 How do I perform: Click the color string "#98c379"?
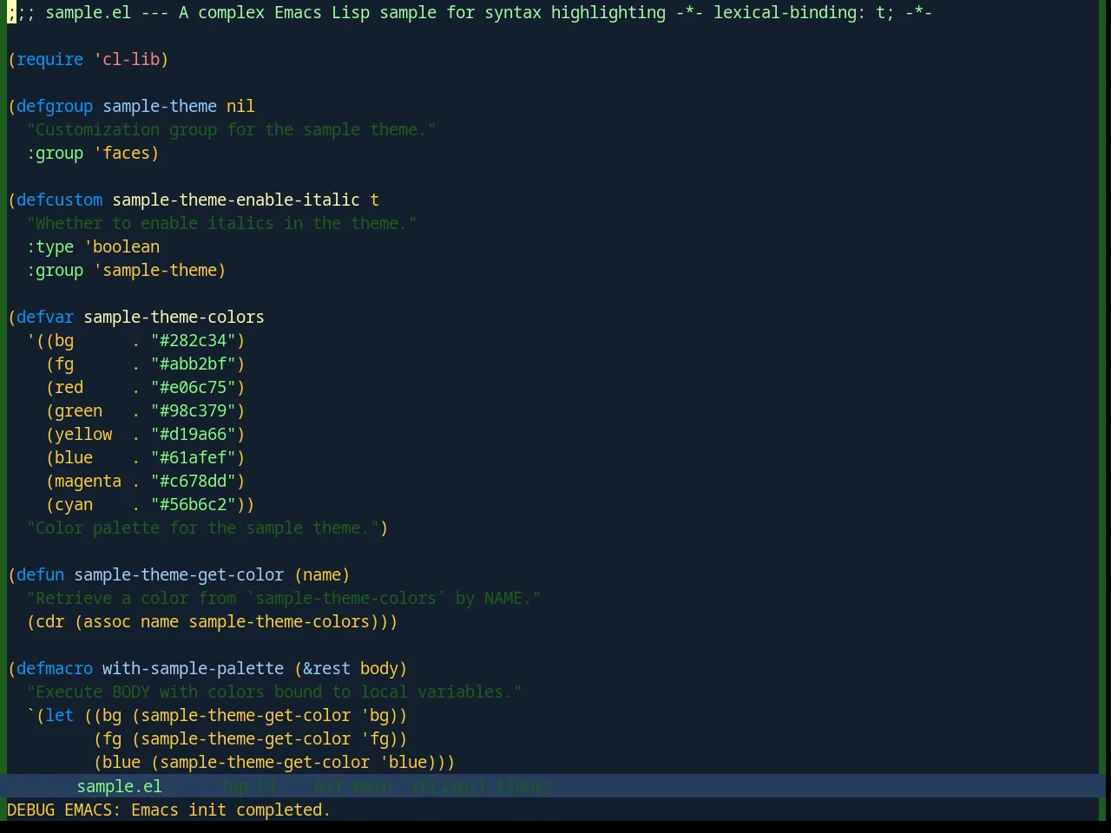pyautogui.click(x=194, y=410)
